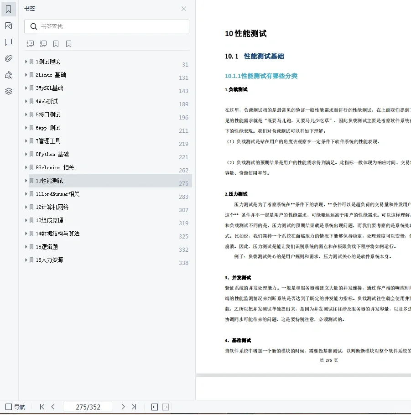Expand all bookmark entries
The width and height of the screenshot is (411, 415).
click(30, 43)
